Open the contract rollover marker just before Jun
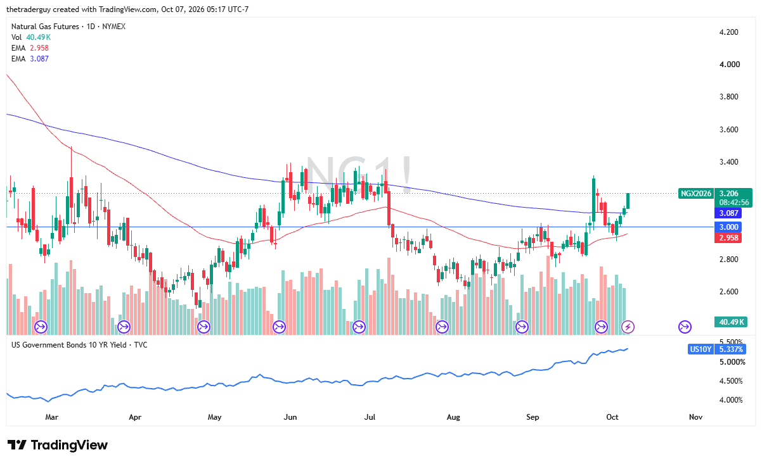The image size is (762, 464). (279, 327)
